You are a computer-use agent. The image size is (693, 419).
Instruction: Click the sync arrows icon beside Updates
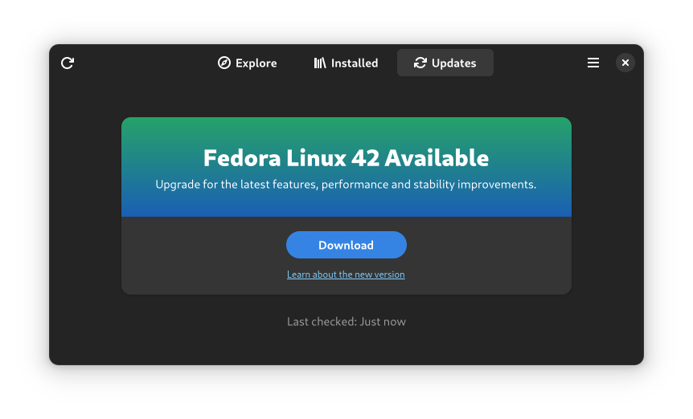coord(420,63)
